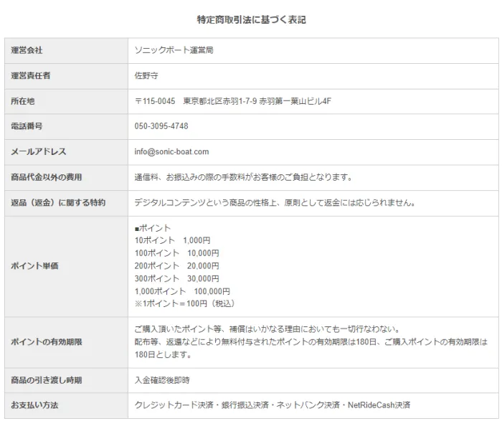Click the address starting with 〒115-0045

tap(232, 101)
